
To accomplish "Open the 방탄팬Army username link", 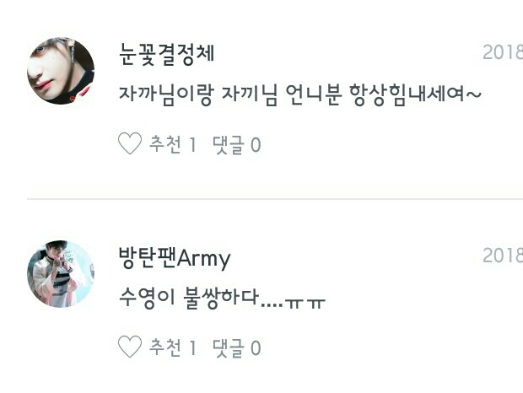I will coord(175,258).
